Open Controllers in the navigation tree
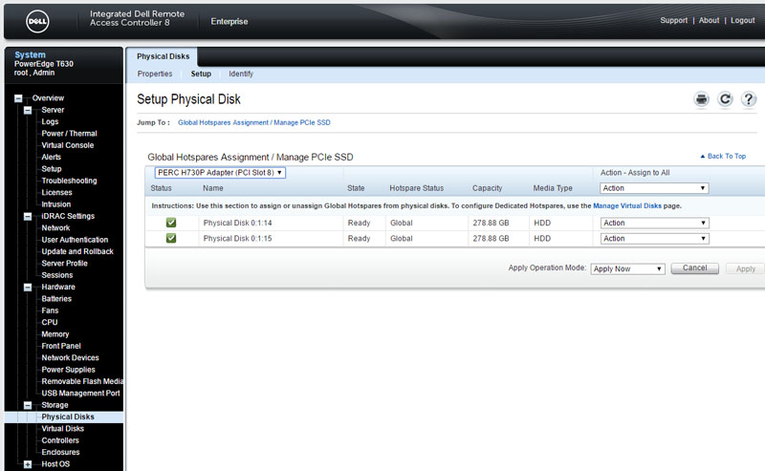Image resolution: width=765 pixels, height=471 pixels. (60, 440)
